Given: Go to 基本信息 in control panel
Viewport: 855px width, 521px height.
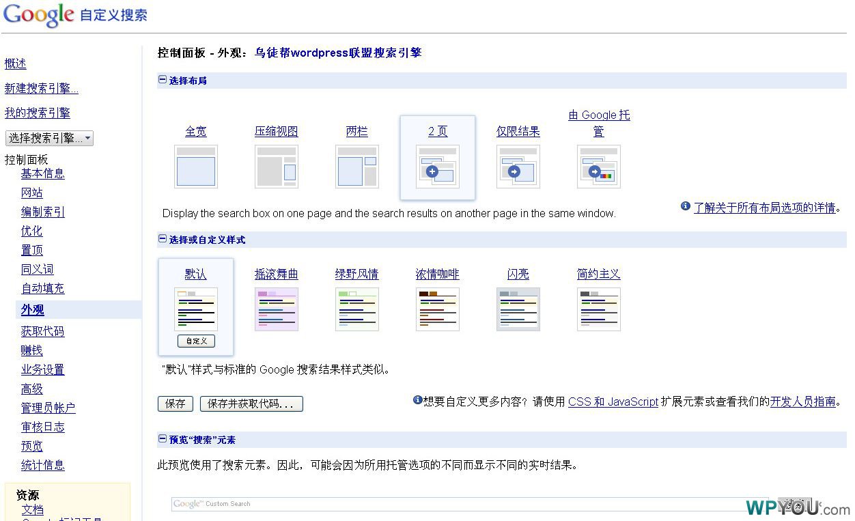Looking at the screenshot, I should click(43, 173).
